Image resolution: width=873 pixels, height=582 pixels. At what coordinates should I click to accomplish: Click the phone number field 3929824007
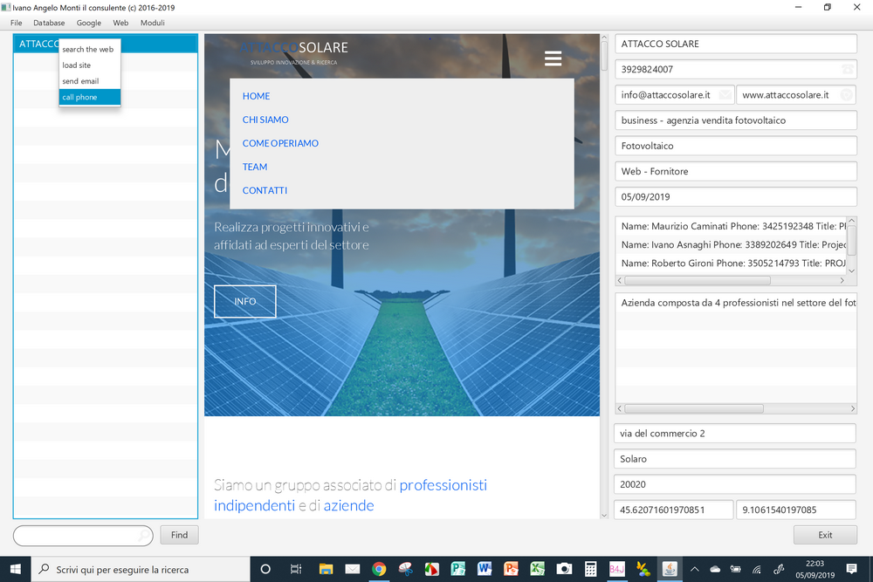click(x=735, y=70)
